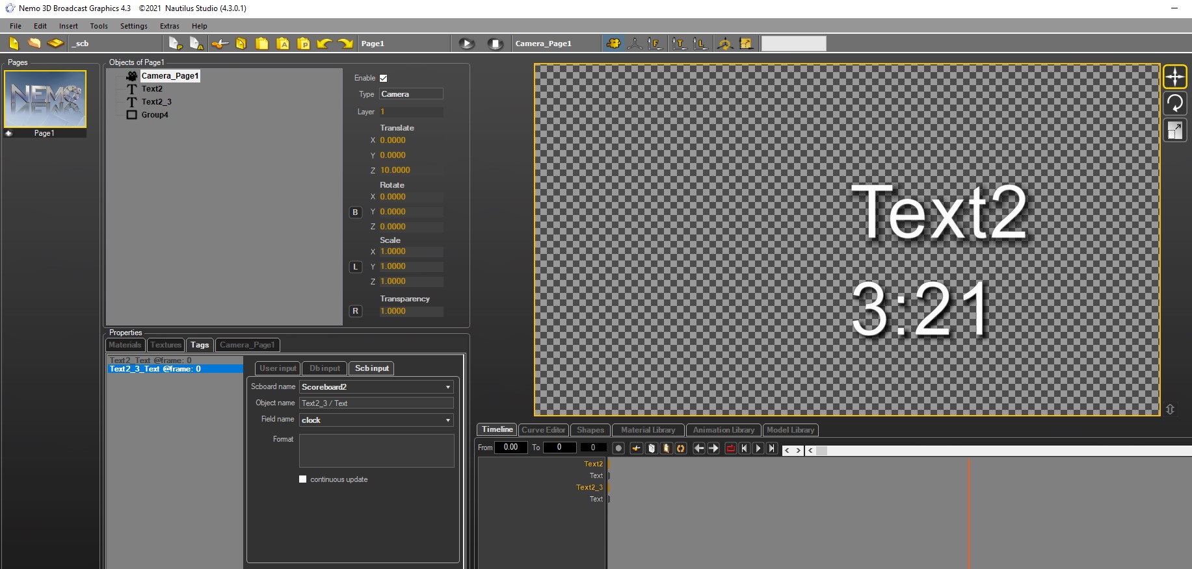Click the new project icon in toolbar
The width and height of the screenshot is (1192, 569).
pyautogui.click(x=14, y=44)
